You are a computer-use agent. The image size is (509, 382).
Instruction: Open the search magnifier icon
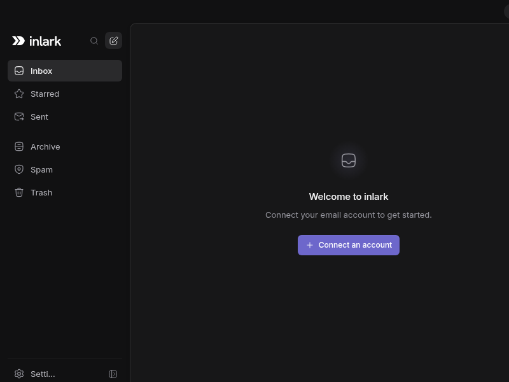(94, 41)
